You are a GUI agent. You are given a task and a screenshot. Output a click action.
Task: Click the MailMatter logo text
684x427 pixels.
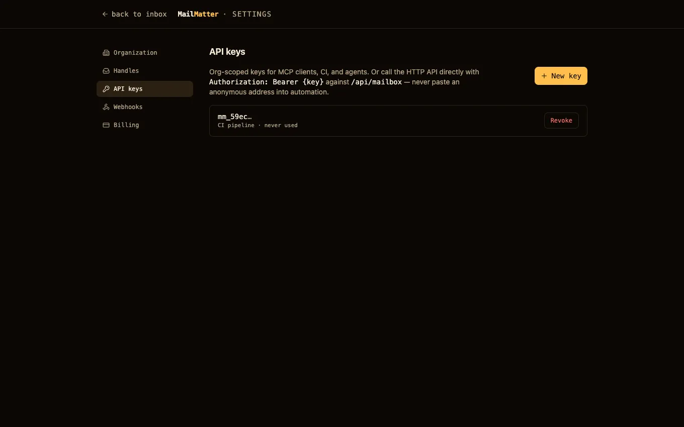[198, 14]
